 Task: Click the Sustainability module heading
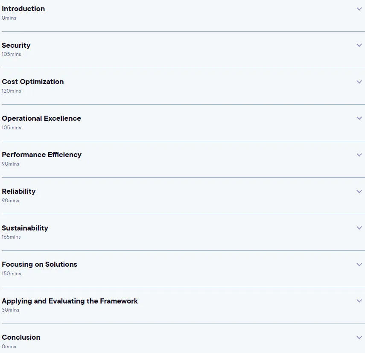pos(25,228)
